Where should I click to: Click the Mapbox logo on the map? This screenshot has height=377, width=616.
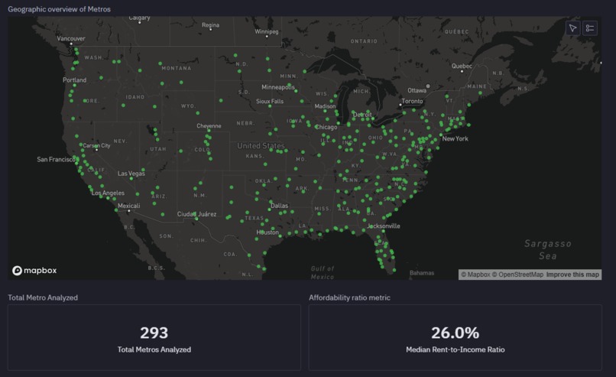34,271
